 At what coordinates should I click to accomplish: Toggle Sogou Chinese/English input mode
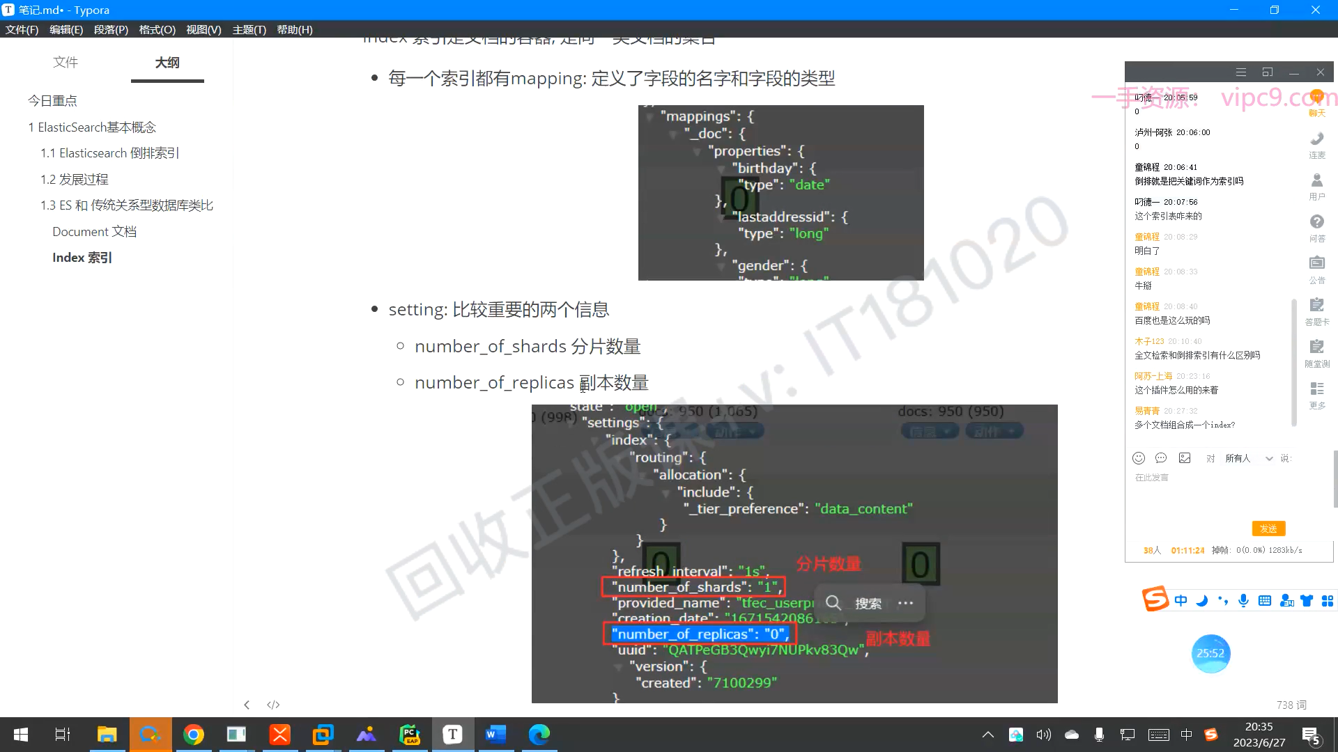[1181, 600]
